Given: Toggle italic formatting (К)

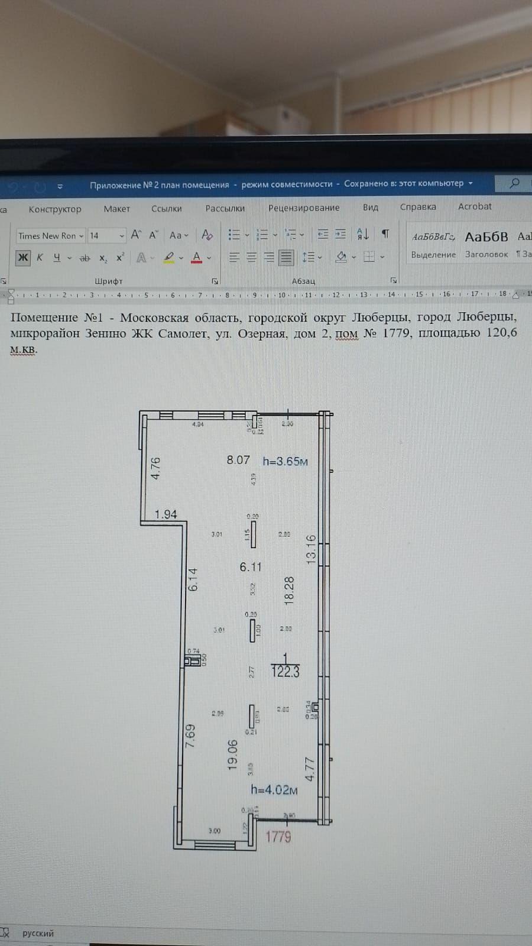Looking at the screenshot, I should [40, 258].
